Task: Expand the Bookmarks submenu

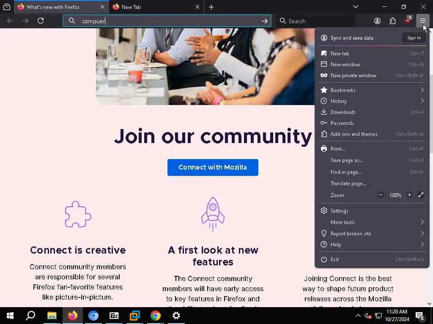Action: 372,90
